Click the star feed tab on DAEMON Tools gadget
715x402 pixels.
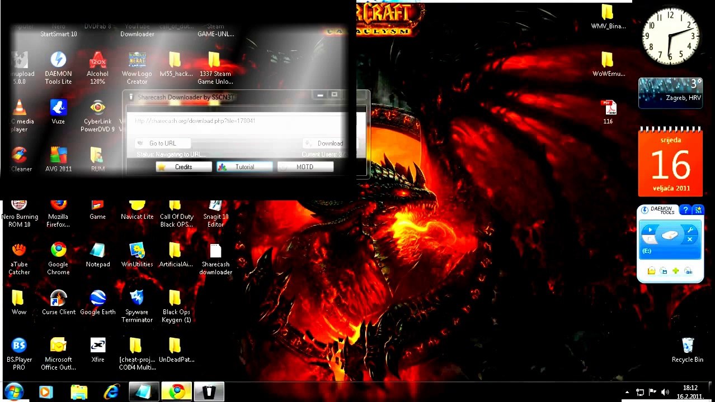pos(698,210)
